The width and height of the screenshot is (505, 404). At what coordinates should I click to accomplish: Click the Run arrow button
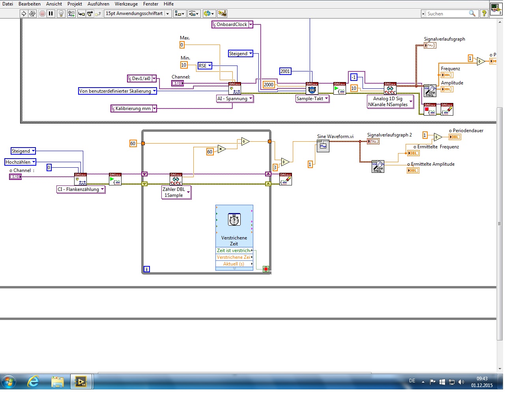coord(24,13)
